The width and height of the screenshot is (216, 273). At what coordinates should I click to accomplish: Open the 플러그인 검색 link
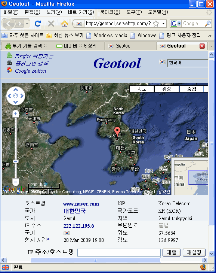click(32, 63)
